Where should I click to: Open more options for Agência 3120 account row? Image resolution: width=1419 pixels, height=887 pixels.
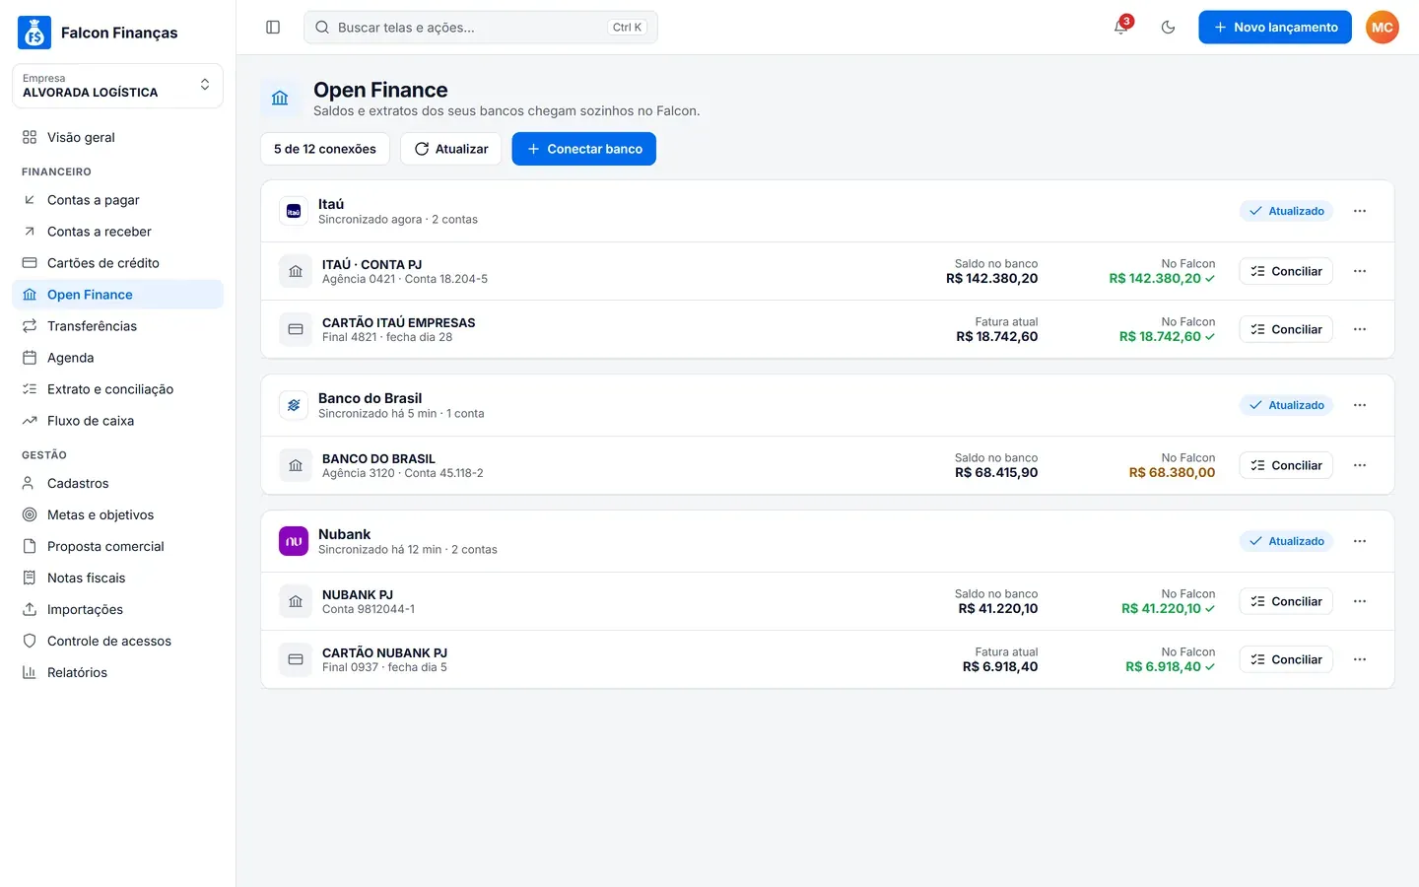[1360, 465]
